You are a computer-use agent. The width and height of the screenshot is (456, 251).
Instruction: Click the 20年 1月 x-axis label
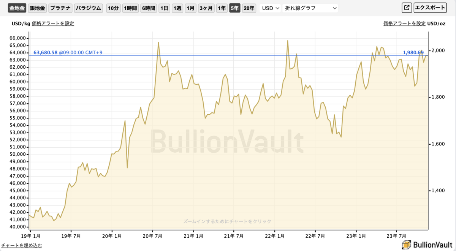coord(112,236)
